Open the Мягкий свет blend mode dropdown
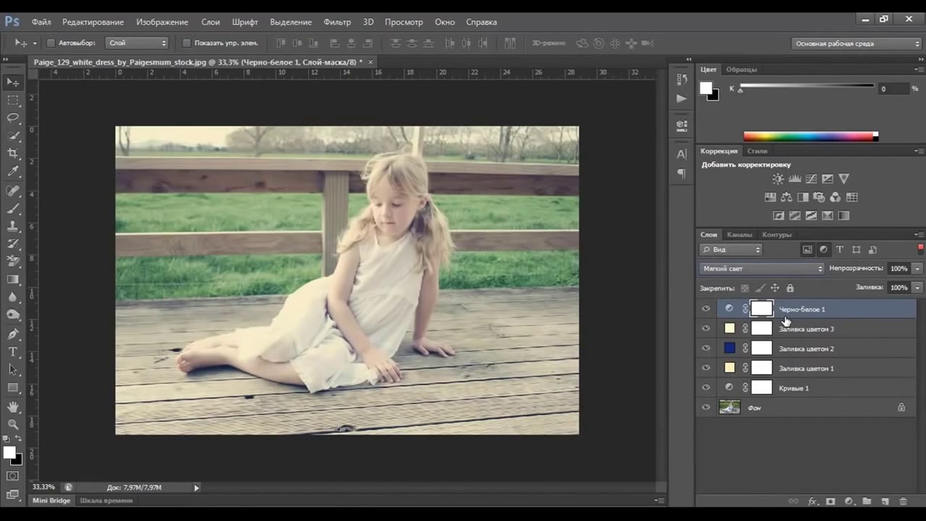Viewport: 926px width, 521px height. click(x=761, y=268)
